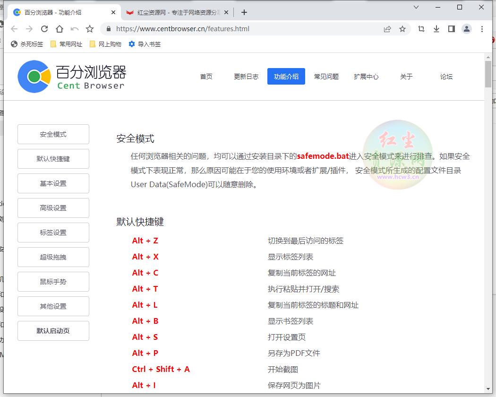Click the lock icon in address bar
This screenshot has height=397, width=496.
[109, 29]
